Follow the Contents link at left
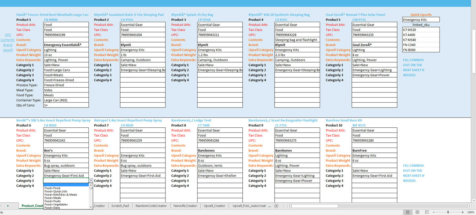Screen dimensions: 476x215 pos(8,40)
